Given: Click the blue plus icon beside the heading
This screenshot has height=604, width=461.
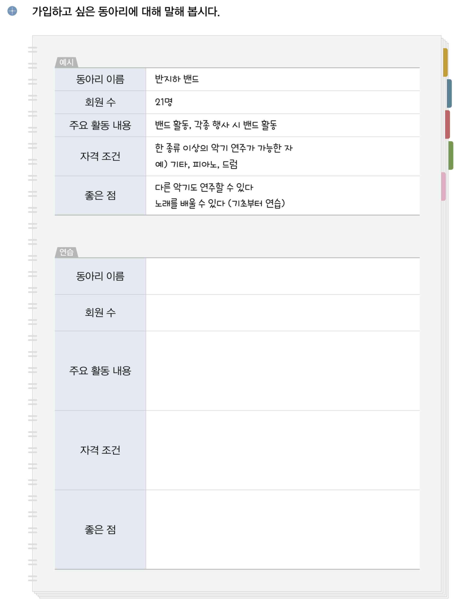Looking at the screenshot, I should tap(12, 11).
